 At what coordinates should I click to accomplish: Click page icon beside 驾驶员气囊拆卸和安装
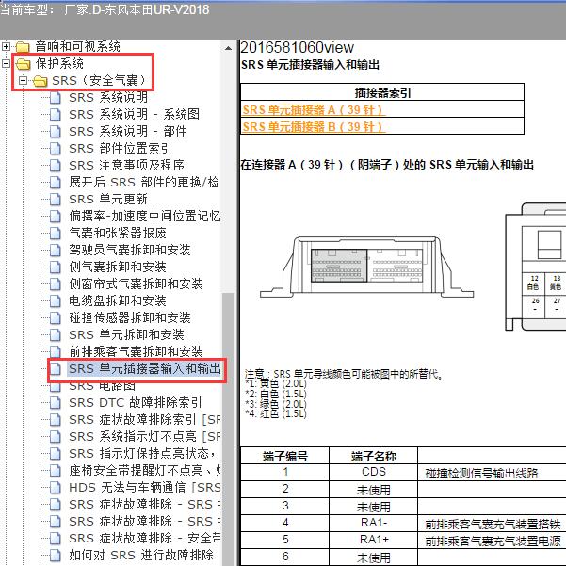[x=56, y=251]
